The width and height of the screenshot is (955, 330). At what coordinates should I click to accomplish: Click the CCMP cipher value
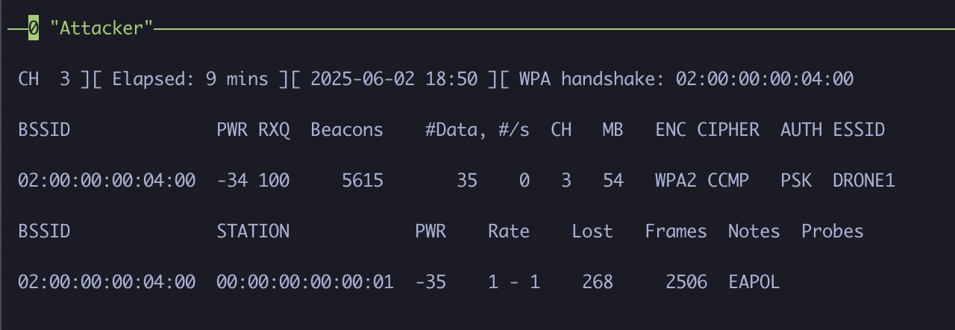728,181
